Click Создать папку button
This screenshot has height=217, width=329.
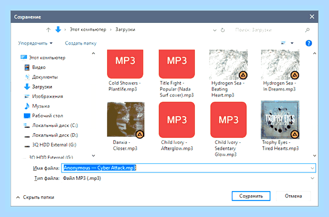pos(81,43)
